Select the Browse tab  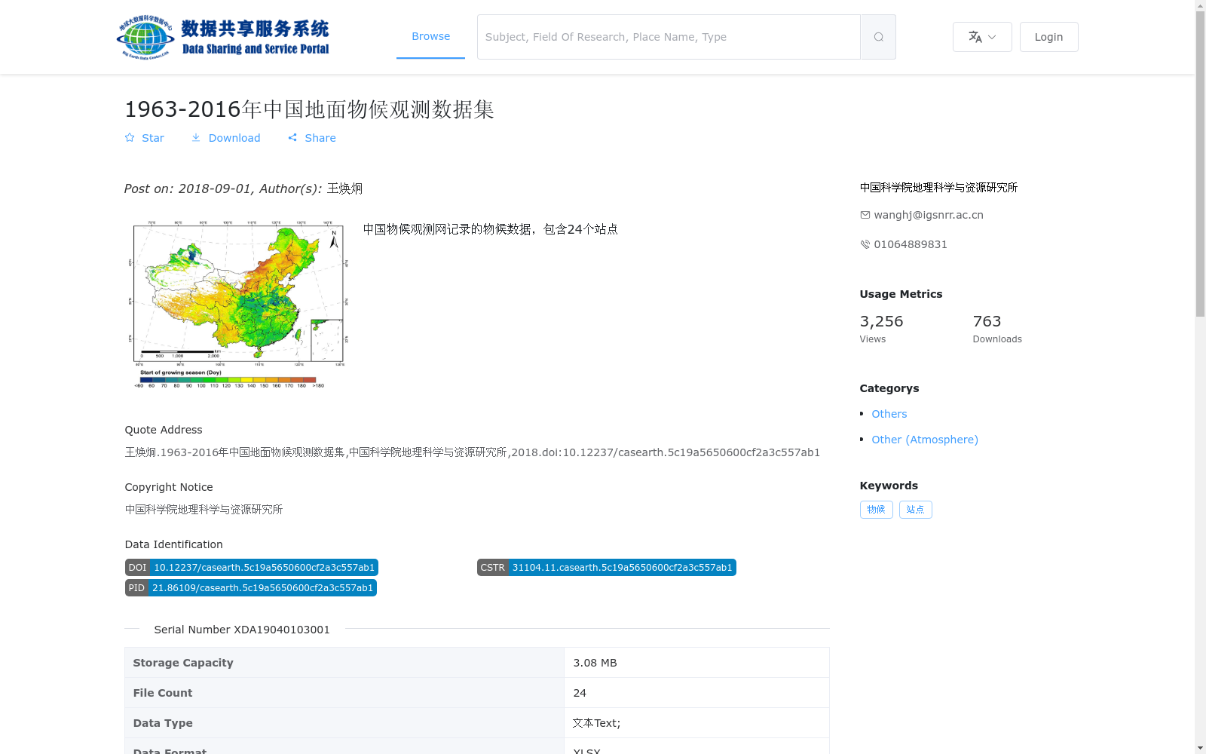tap(430, 36)
